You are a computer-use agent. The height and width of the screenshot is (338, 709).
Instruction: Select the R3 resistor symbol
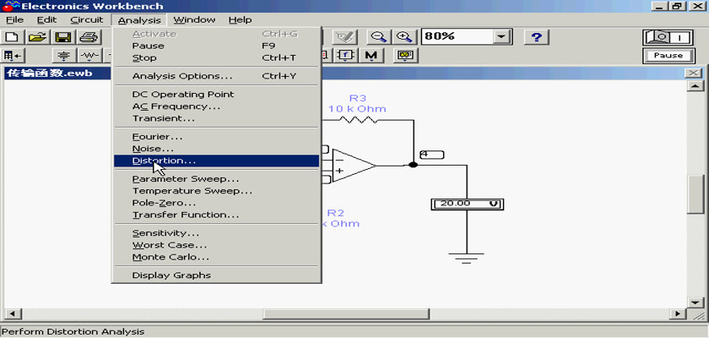(x=358, y=120)
